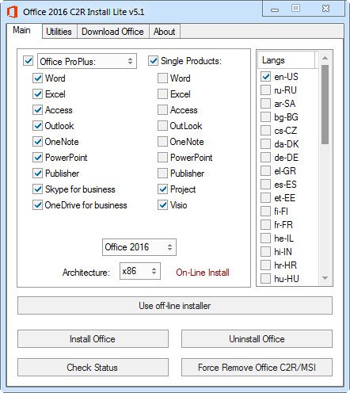Uncheck OneNote under Office ProPlus
The image size is (350, 393).
(x=37, y=142)
